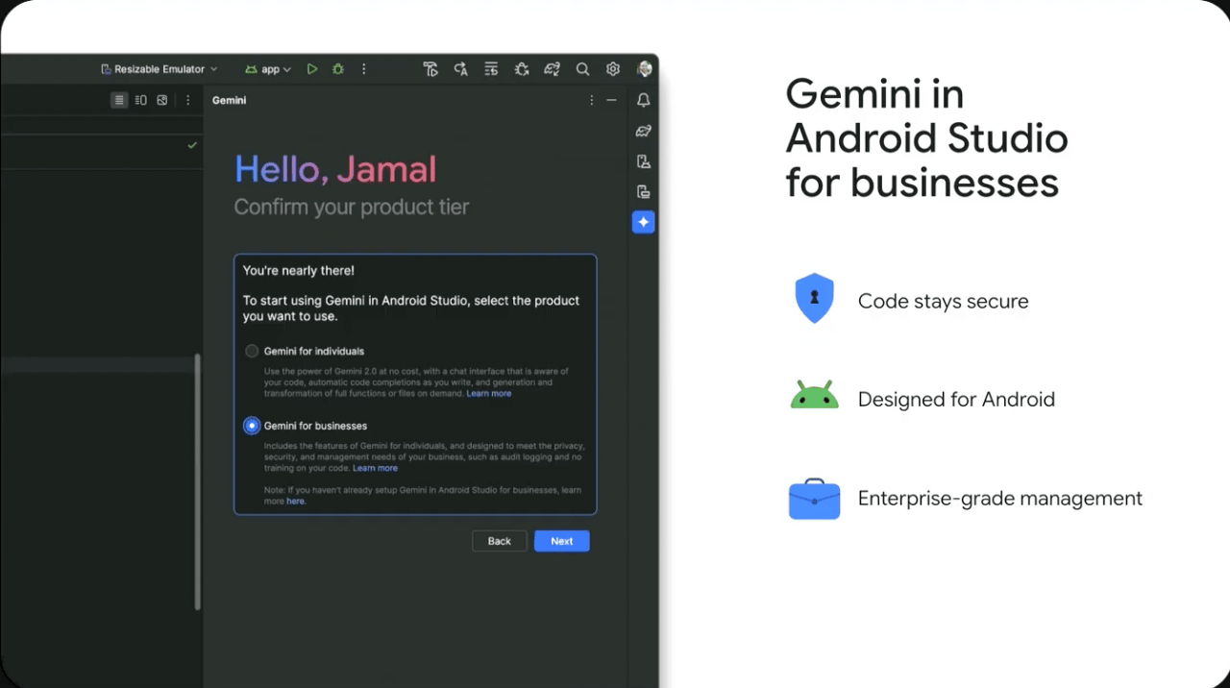The width and height of the screenshot is (1230, 688).
Task: Open IDE settings gear
Action: point(613,69)
